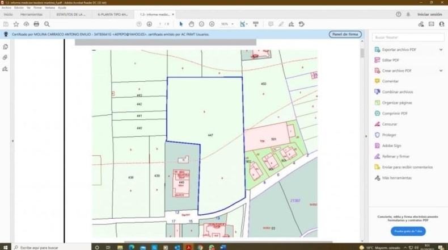Click the Windows taskbar search box
The width and height of the screenshot is (448, 250).
click(x=52, y=247)
